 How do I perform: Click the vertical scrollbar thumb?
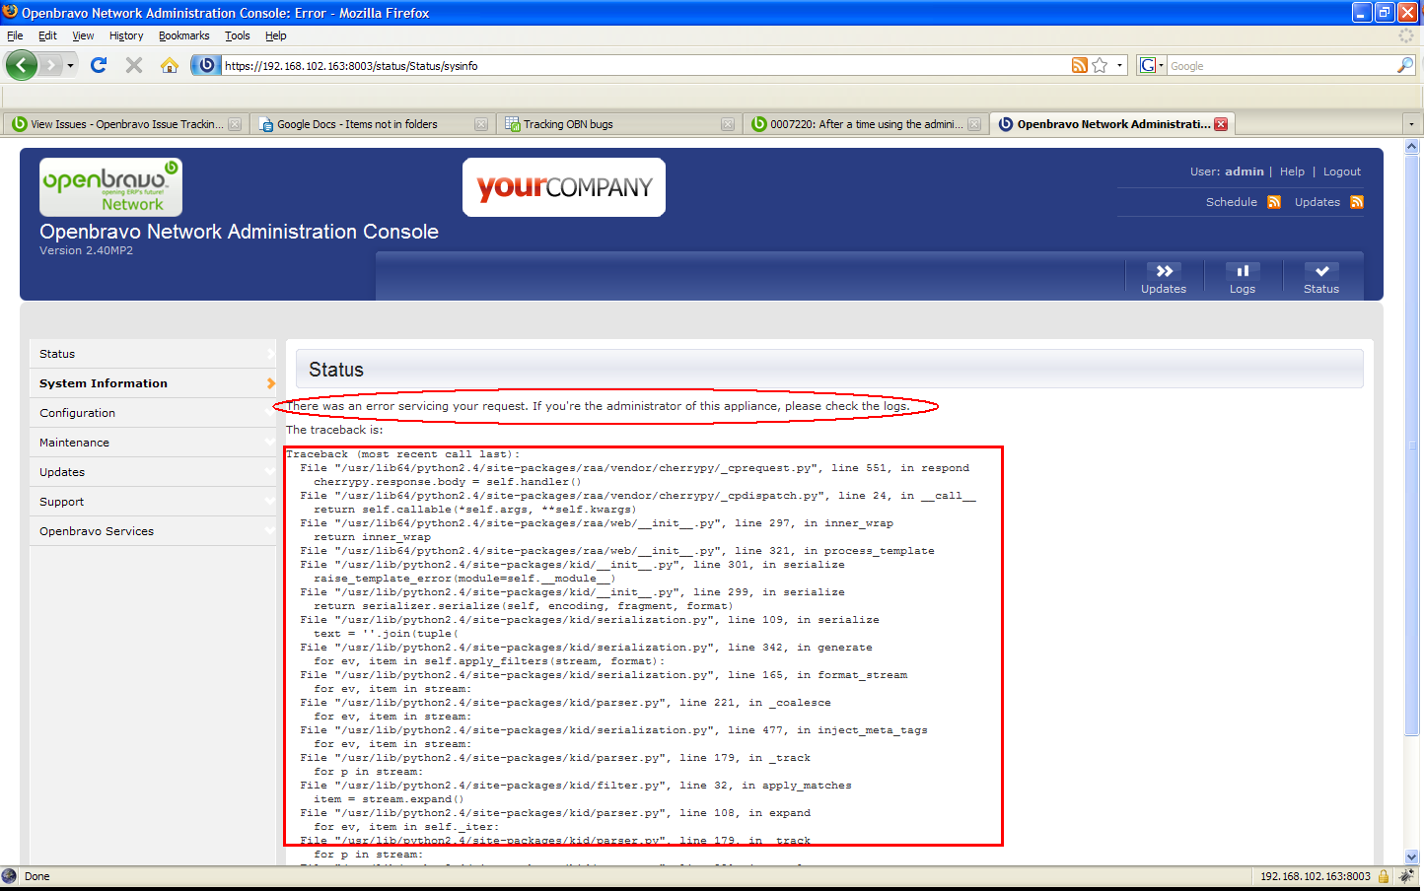click(x=1411, y=445)
